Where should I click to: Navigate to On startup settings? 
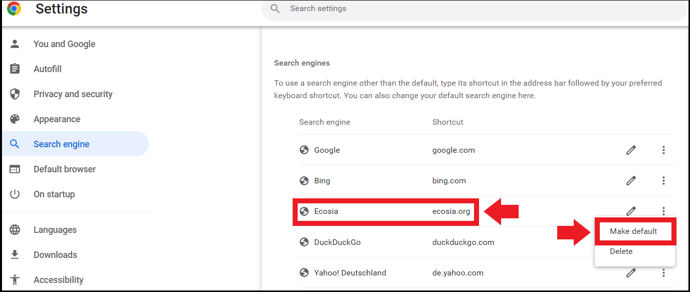point(54,194)
